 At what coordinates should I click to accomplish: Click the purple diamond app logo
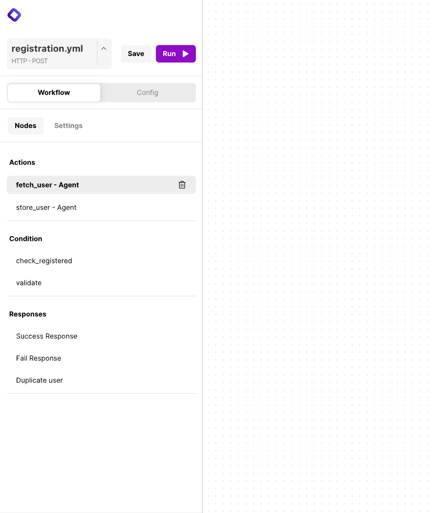14,14
